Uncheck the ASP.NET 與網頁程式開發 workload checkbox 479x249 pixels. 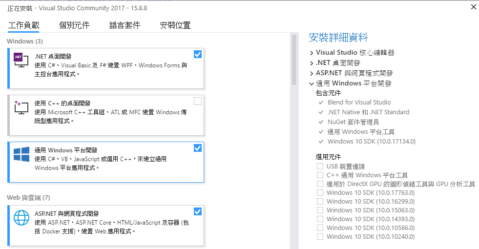coord(198,211)
